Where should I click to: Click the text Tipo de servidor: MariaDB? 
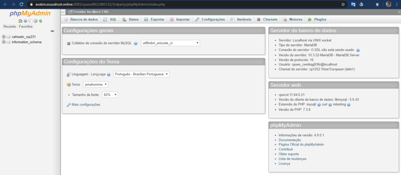(x=298, y=45)
